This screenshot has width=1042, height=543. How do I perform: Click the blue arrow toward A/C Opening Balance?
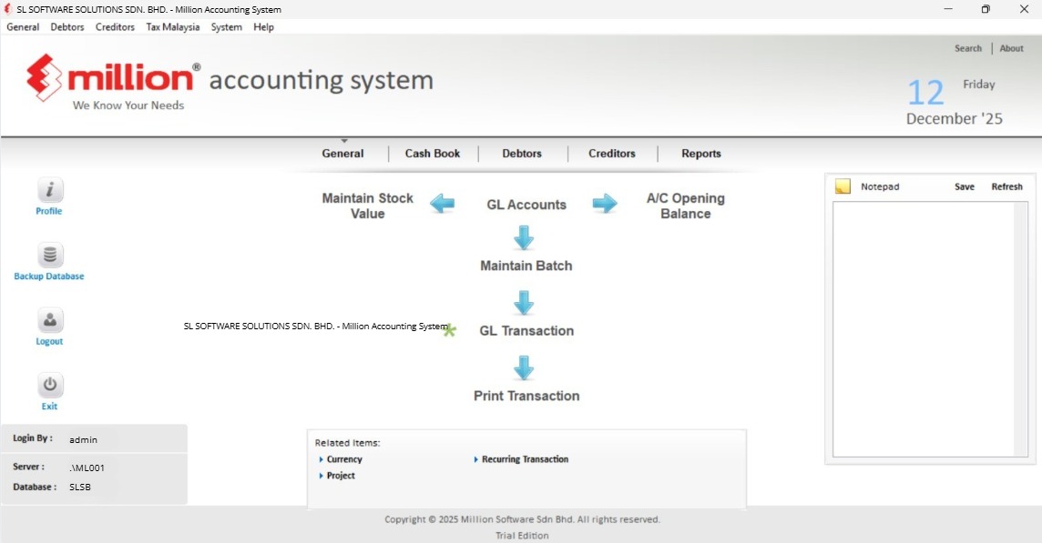[605, 204]
